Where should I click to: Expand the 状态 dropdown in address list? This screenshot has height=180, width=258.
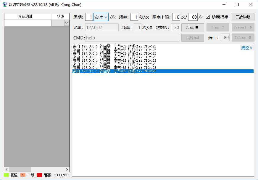pyautogui.click(x=66, y=23)
